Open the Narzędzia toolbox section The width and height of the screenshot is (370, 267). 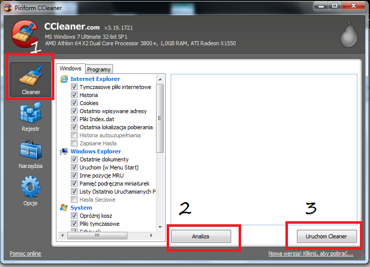tap(31, 154)
